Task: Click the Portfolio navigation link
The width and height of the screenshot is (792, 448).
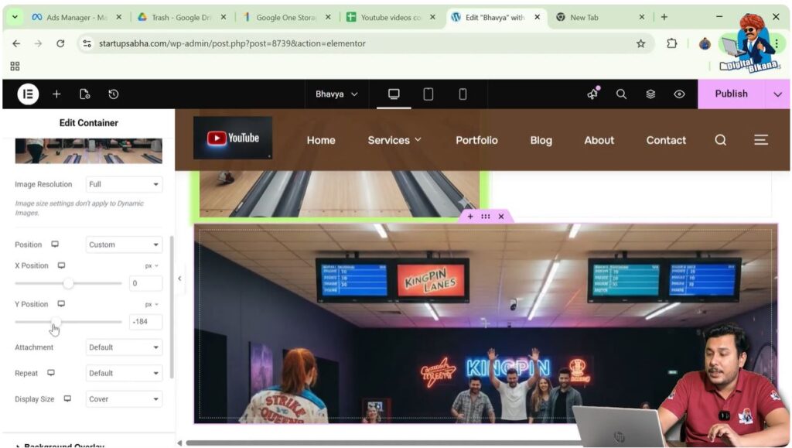Action: point(476,140)
